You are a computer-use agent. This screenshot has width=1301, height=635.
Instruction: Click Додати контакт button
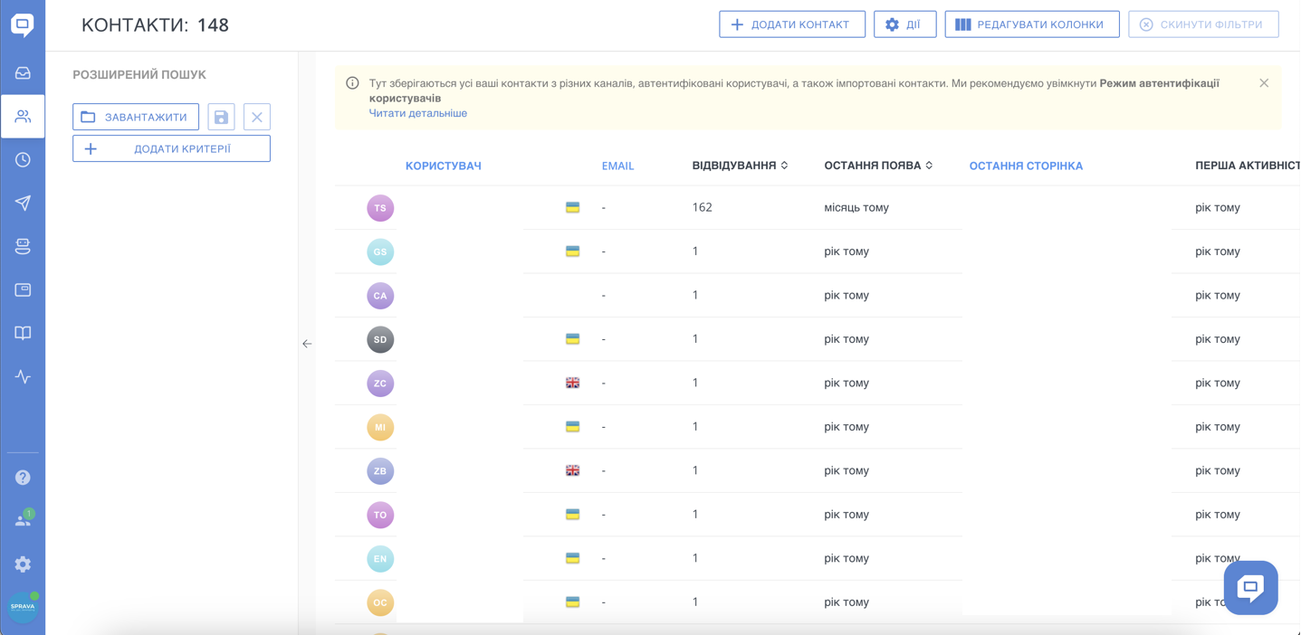pyautogui.click(x=791, y=24)
